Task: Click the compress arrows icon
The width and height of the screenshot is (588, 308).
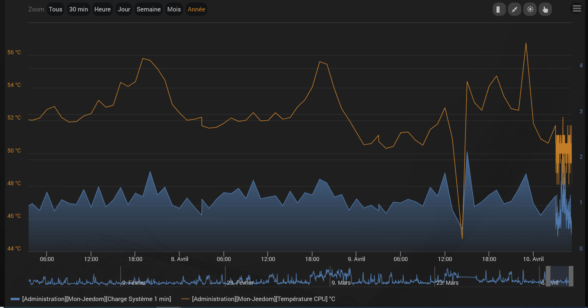Action: pyautogui.click(x=514, y=9)
